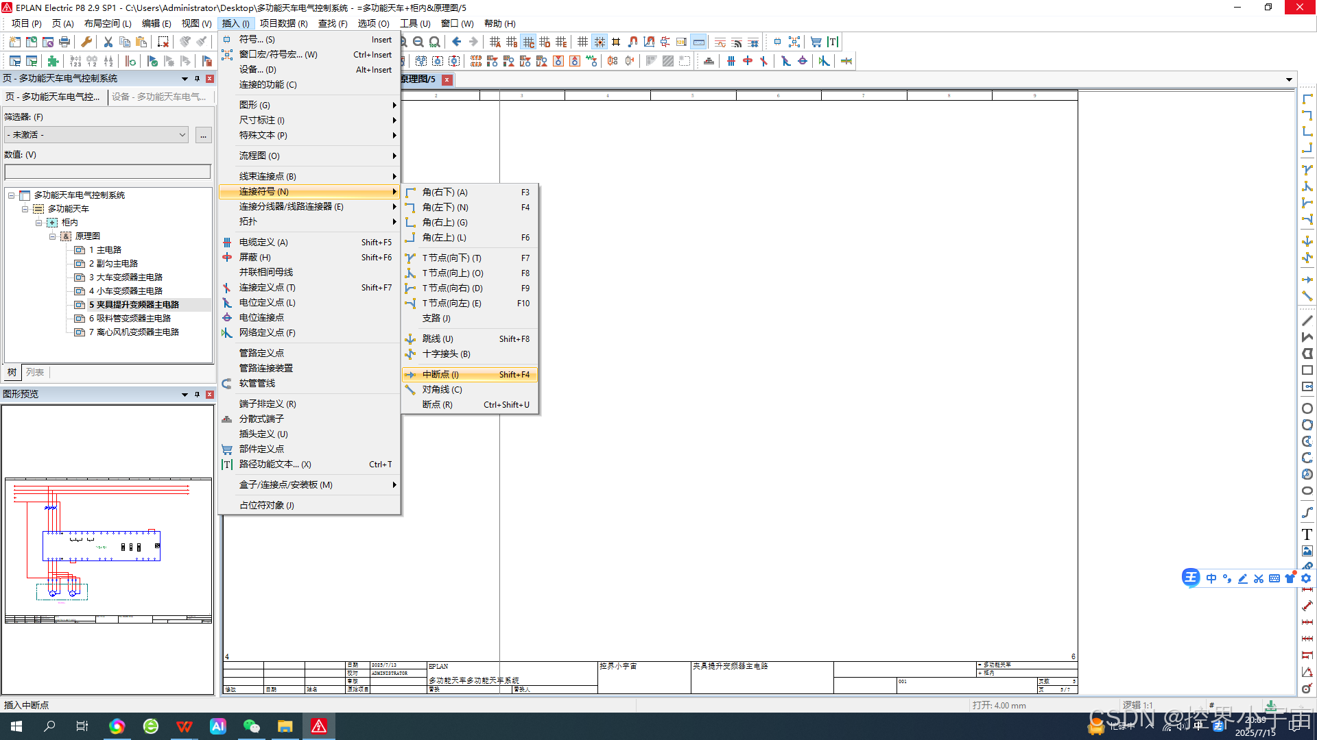The height and width of the screenshot is (740, 1317).
Task: Click the shield toolbar icon
Action: tap(748, 61)
